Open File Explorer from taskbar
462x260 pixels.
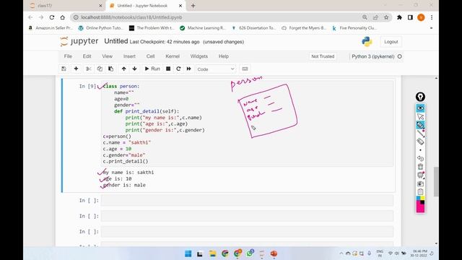pos(212,253)
